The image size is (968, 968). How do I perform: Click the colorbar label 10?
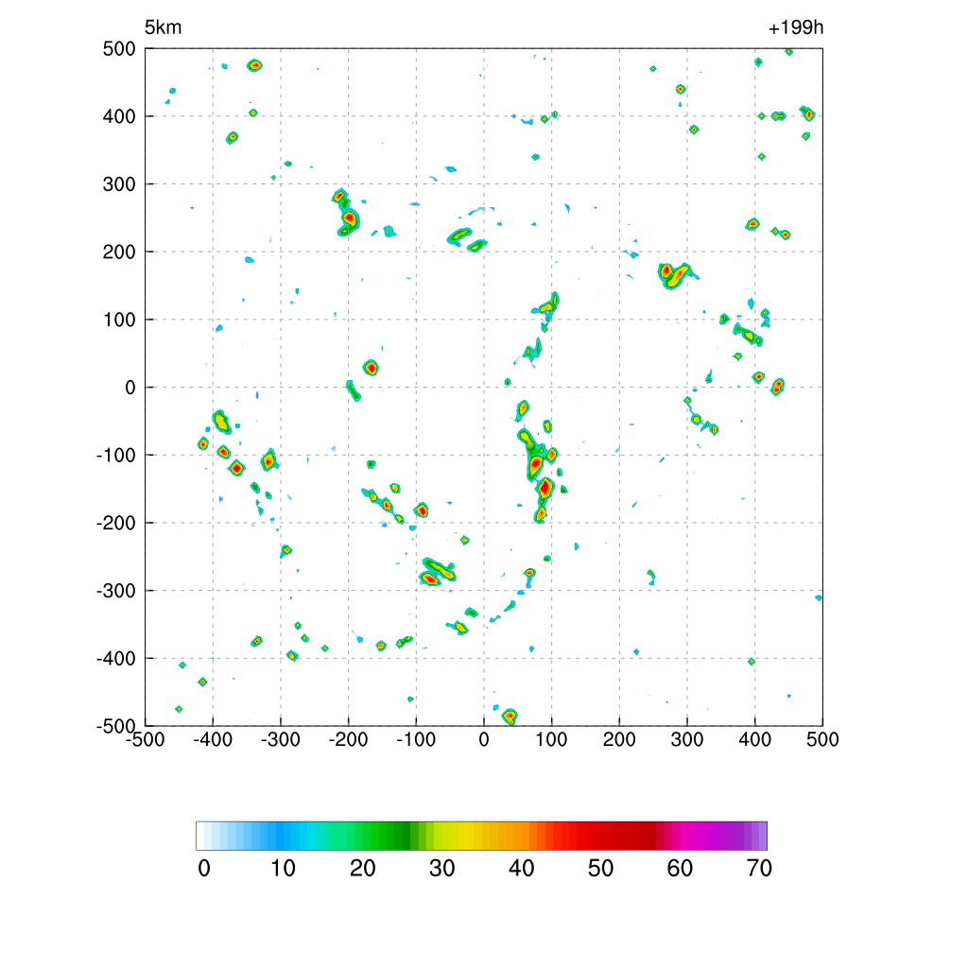coord(284,869)
